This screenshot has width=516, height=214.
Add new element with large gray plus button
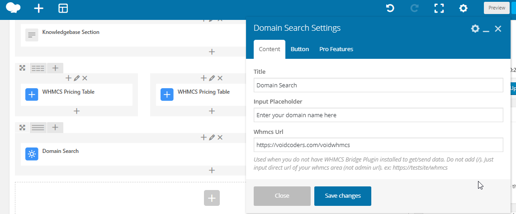[212, 198]
